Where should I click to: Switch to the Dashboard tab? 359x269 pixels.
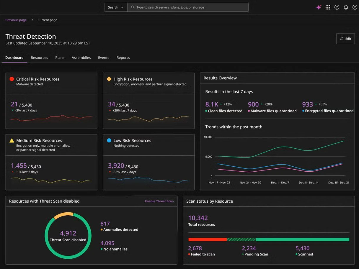[14, 58]
